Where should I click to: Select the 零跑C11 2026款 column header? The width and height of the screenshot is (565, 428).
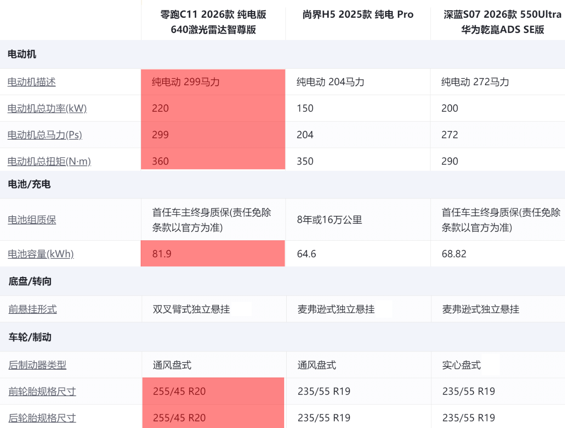(x=213, y=22)
